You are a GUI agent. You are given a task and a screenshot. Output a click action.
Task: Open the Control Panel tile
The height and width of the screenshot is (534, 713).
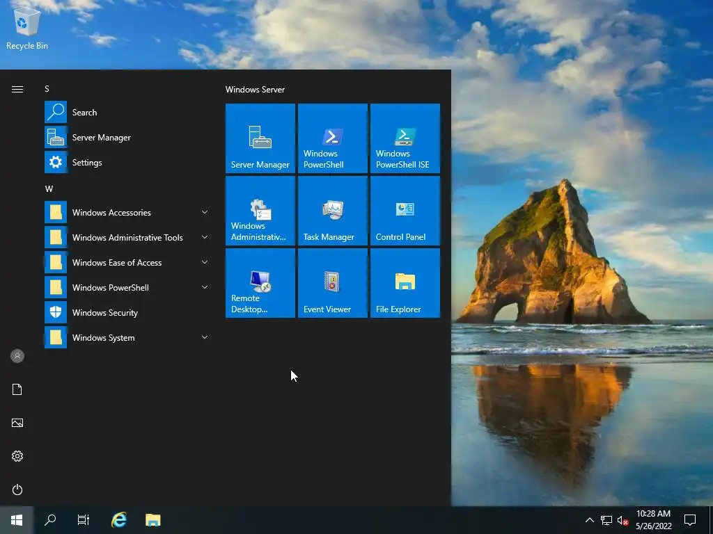(x=405, y=210)
